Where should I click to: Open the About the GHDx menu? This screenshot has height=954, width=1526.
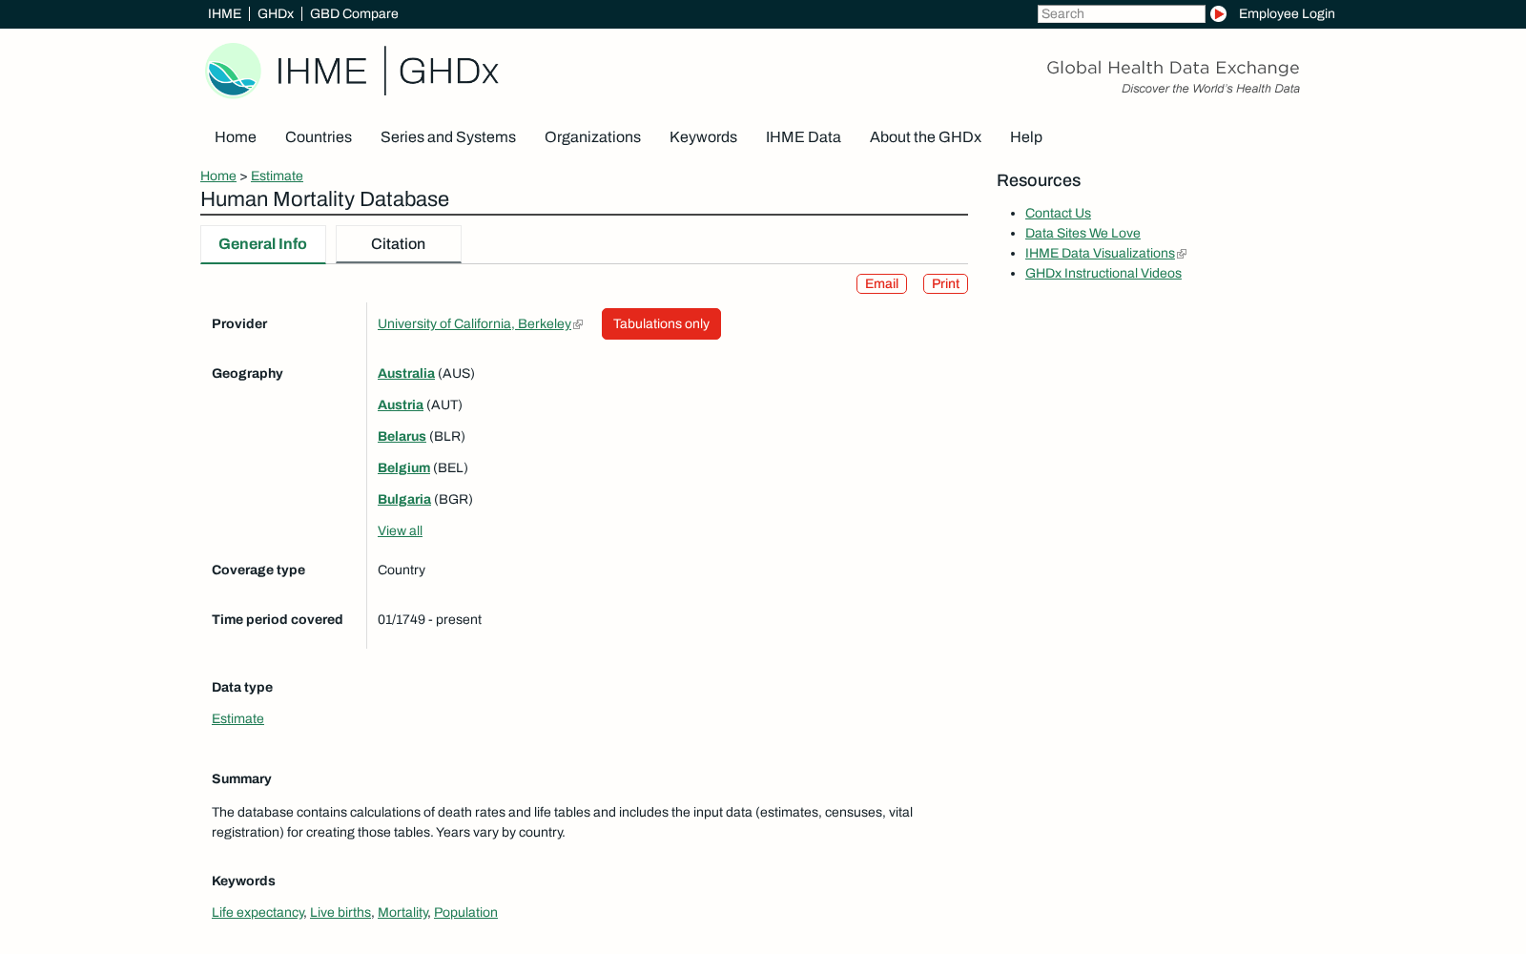[x=925, y=137]
